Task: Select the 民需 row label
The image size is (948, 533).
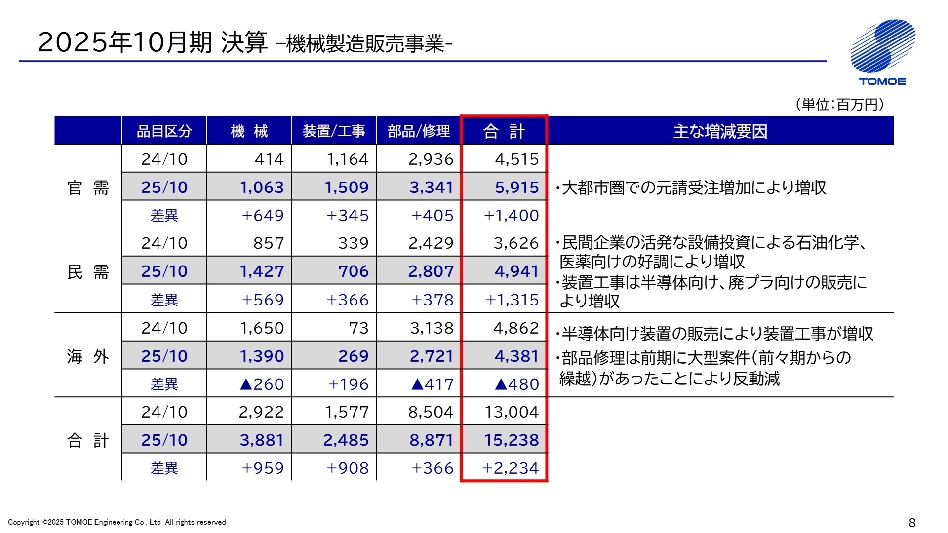Action: [x=88, y=271]
